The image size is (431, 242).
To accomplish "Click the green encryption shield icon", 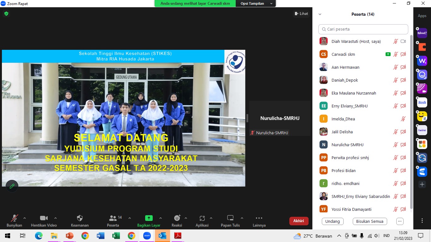I will (x=6, y=14).
